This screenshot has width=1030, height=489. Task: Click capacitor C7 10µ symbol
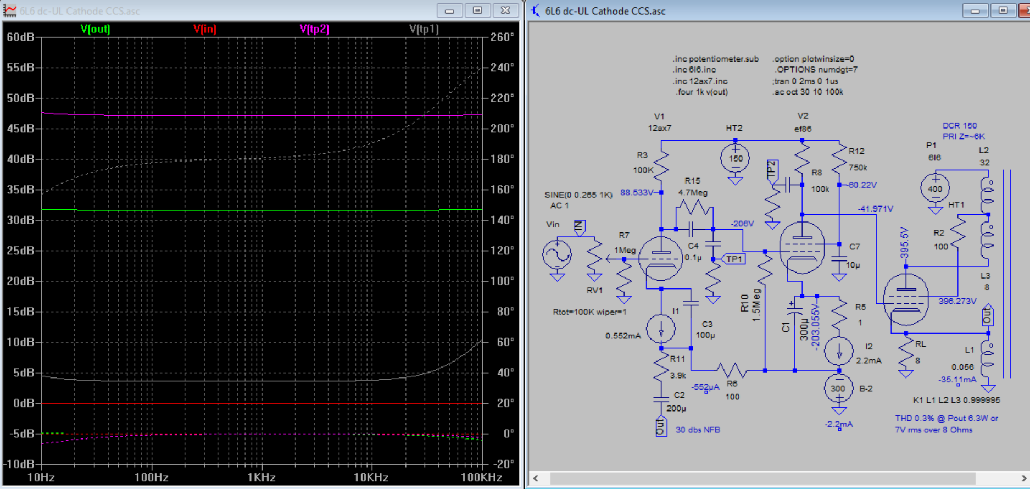click(x=839, y=259)
